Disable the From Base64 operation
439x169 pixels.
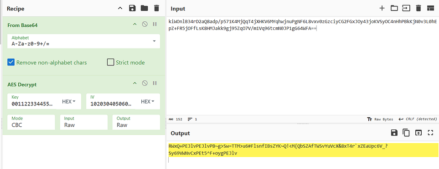pyautogui.click(x=145, y=24)
